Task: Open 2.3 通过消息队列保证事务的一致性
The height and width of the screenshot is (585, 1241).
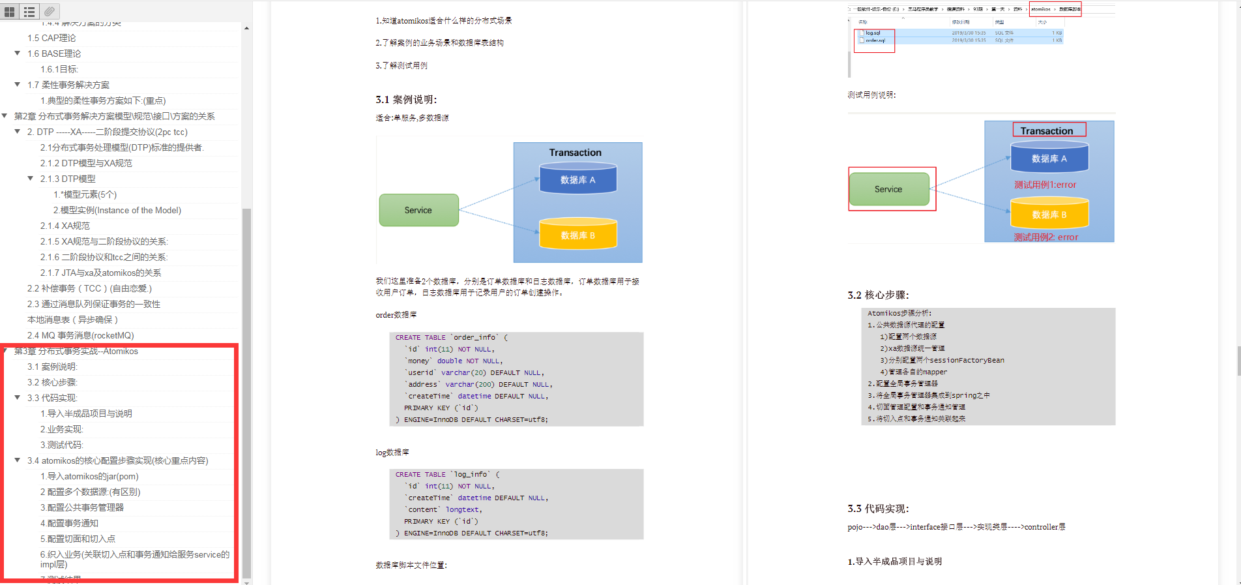Action: tap(94, 304)
